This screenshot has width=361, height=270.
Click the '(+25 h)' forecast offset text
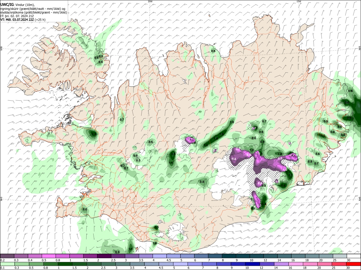point(40,20)
